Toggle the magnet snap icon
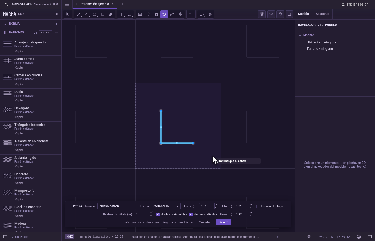The height and width of the screenshot is (241, 375). pyautogui.click(x=262, y=14)
